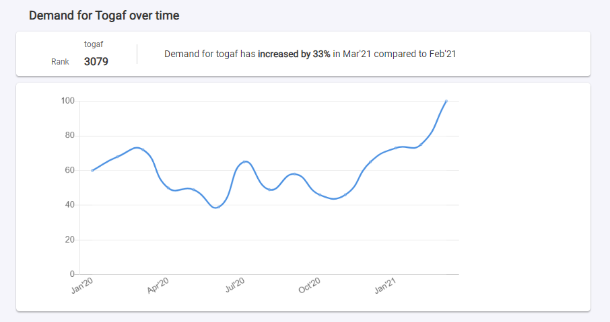Click the first data point for Jan'20

pos(92,171)
